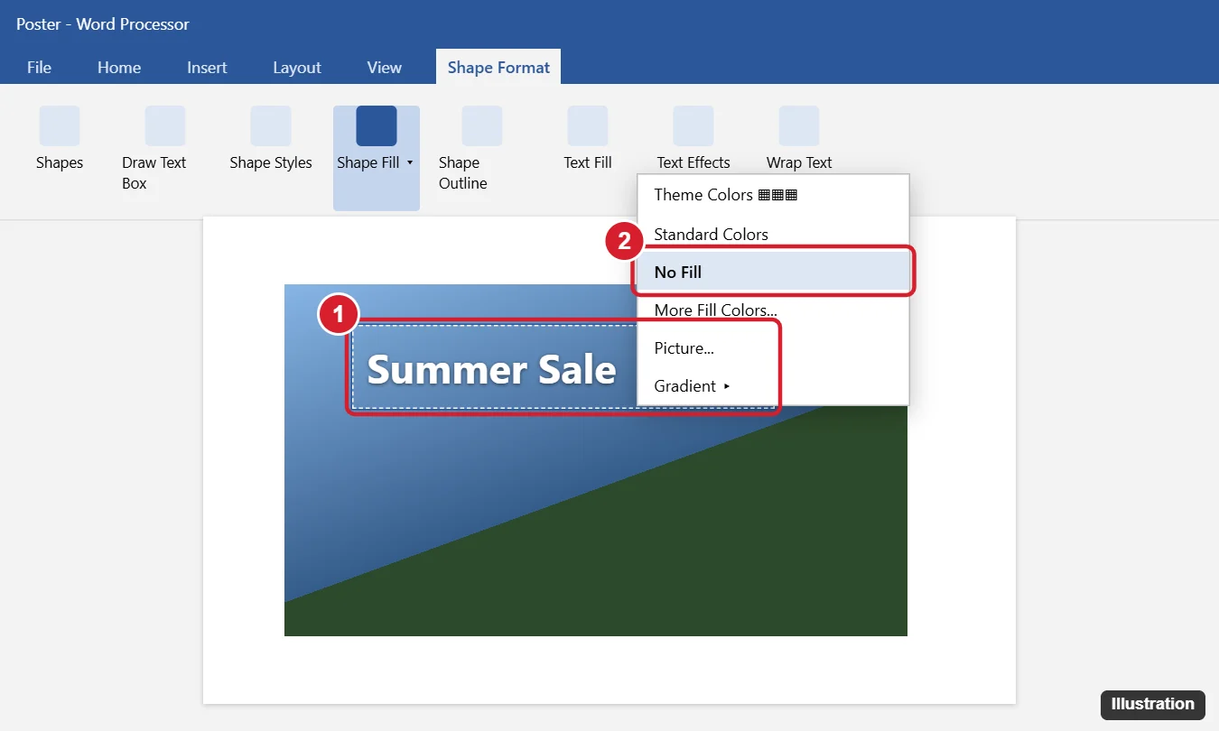Choose the Shape Outline icon
The height and width of the screenshot is (731, 1219).
tap(482, 125)
